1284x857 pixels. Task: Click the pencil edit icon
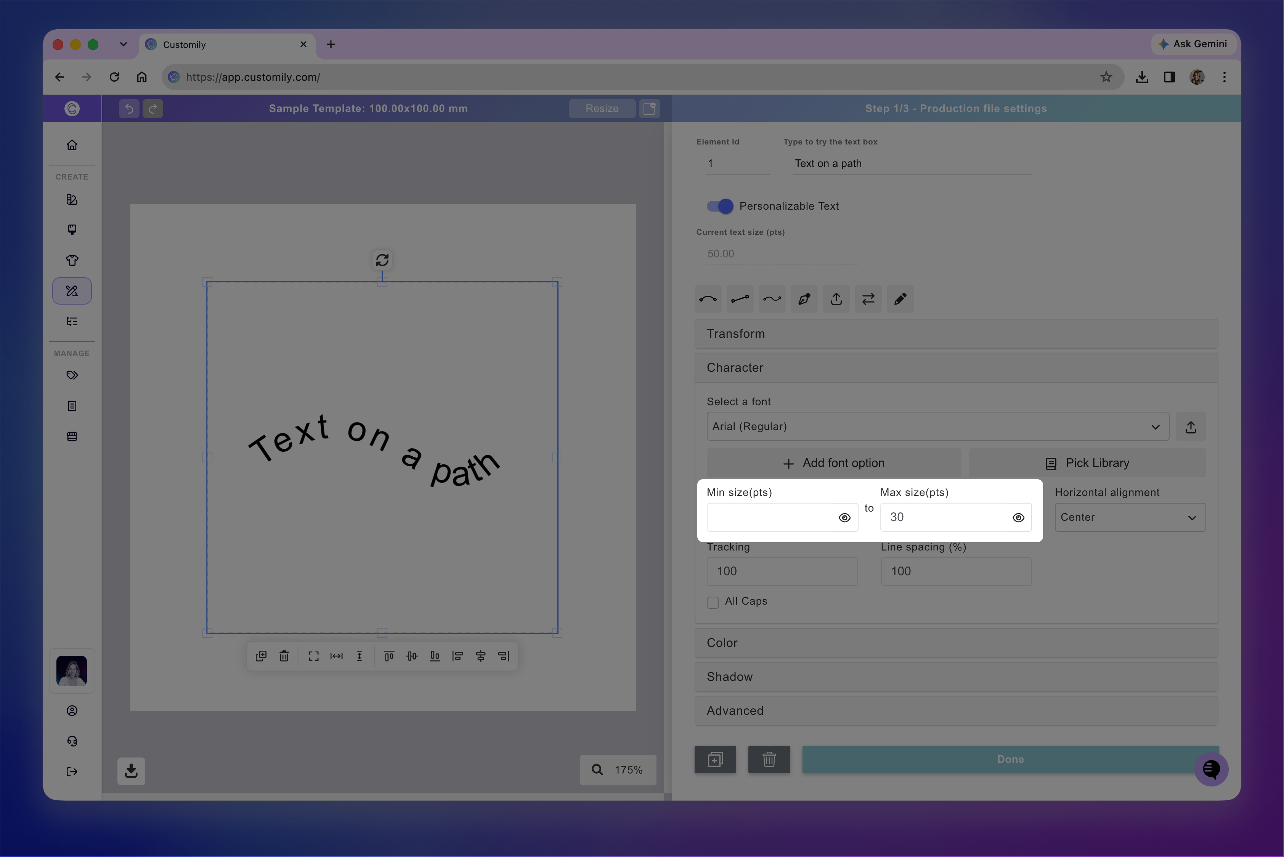[900, 299]
